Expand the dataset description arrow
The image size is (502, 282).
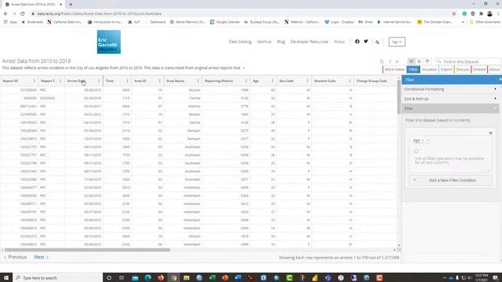coord(244,68)
